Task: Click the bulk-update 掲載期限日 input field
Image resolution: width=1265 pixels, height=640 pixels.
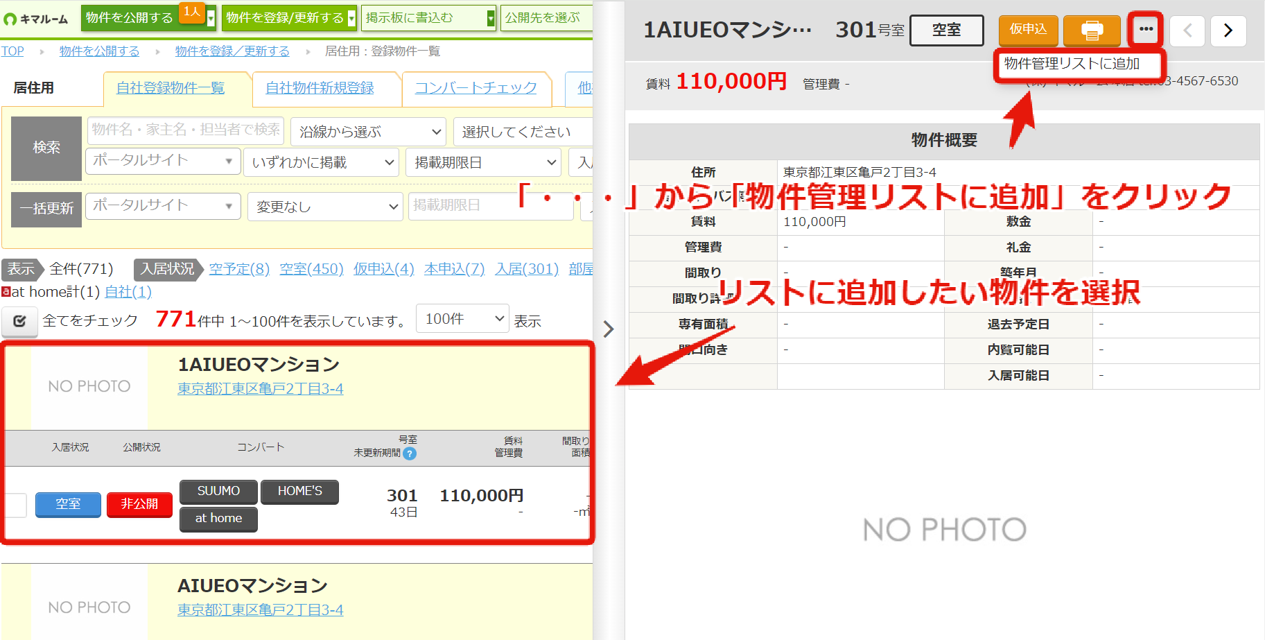Action: click(x=491, y=206)
